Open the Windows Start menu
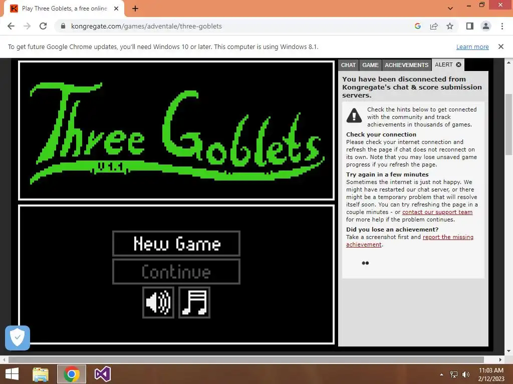The width and height of the screenshot is (513, 384). pos(12,374)
